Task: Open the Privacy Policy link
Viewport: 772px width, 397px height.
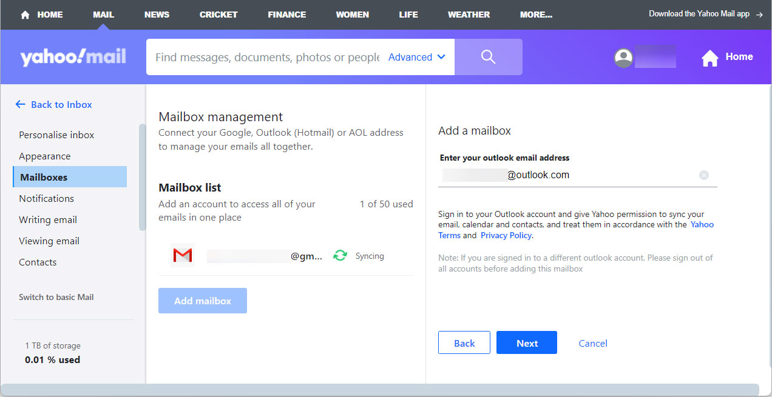Action: [506, 235]
